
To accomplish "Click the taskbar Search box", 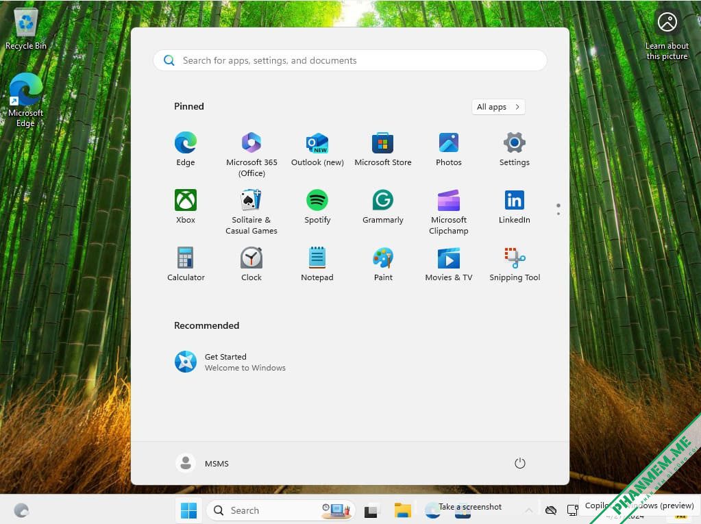I will tap(281, 510).
